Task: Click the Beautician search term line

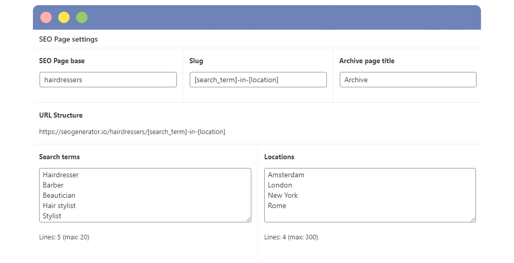Action: (59, 196)
